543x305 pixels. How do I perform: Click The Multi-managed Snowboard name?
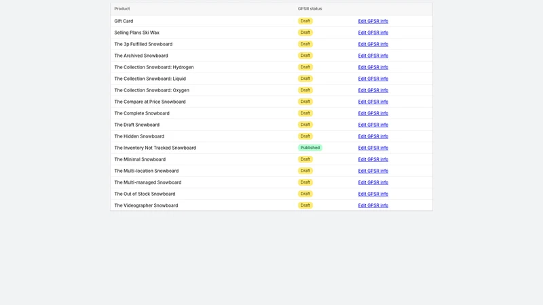148,182
